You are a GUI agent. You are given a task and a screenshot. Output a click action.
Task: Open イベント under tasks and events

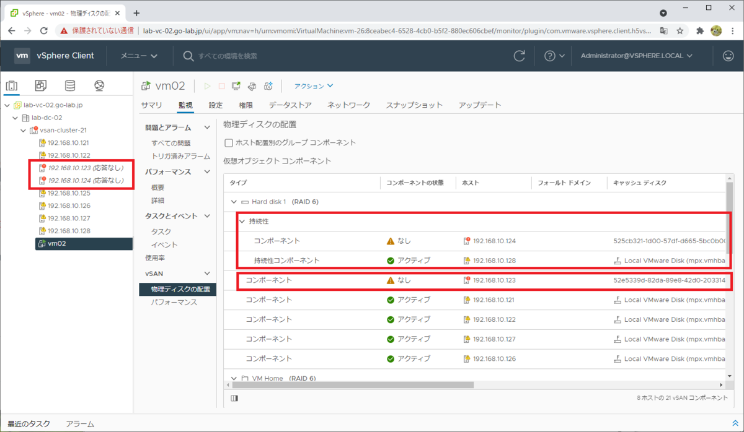165,244
